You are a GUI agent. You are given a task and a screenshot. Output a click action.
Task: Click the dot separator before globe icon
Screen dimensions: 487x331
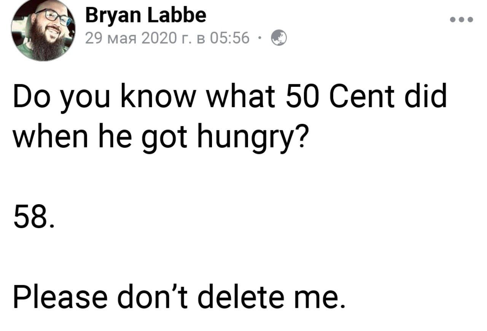[x=259, y=38]
